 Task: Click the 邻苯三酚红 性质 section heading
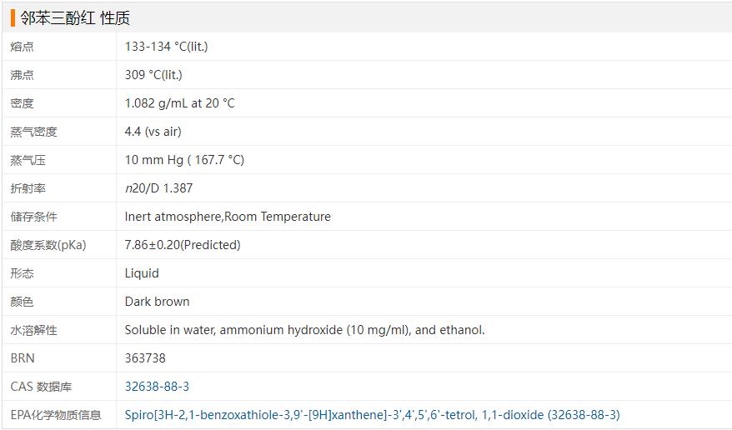(x=75, y=17)
